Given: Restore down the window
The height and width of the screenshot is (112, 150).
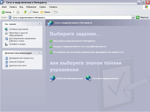Looking at the screenshot, I should click(x=143, y=2).
